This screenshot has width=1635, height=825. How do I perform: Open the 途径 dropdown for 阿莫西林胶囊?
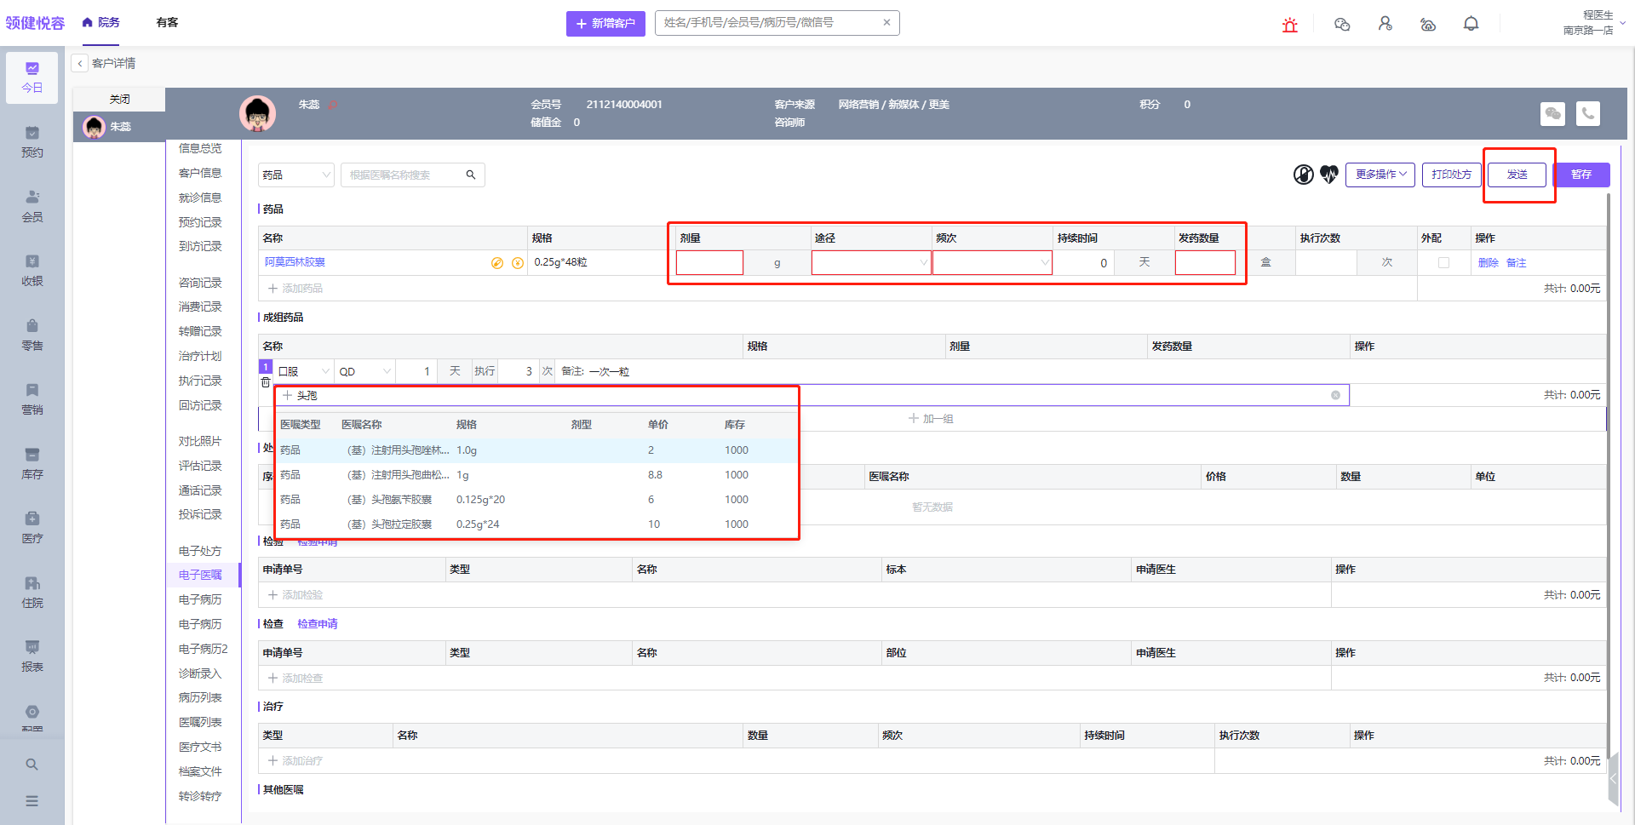tap(870, 262)
